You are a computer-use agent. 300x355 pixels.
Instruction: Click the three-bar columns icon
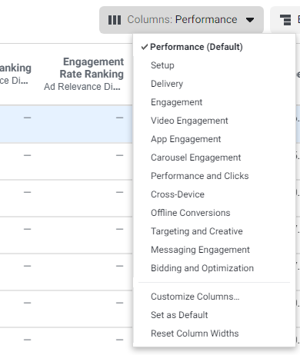115,20
